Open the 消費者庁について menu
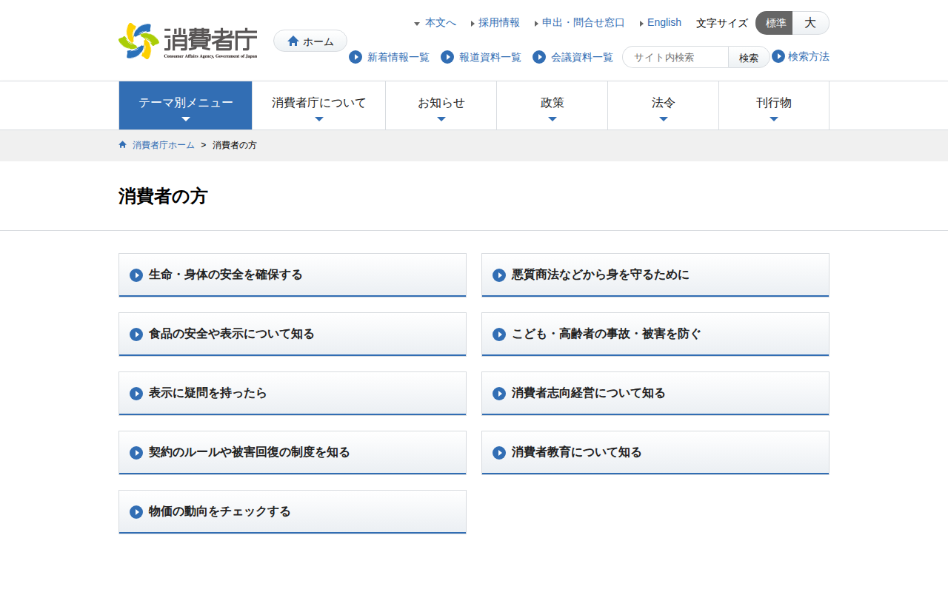Viewport: 948px width, 592px height. pos(319,106)
